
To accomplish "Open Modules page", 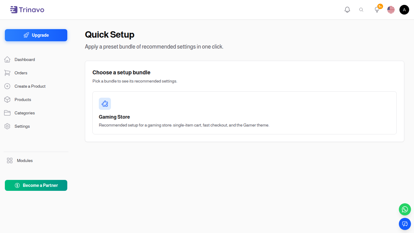I will coord(25,160).
